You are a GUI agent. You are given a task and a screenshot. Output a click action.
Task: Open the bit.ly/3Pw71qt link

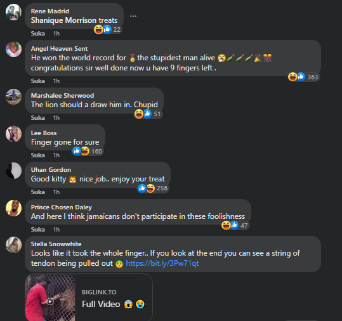point(162,263)
